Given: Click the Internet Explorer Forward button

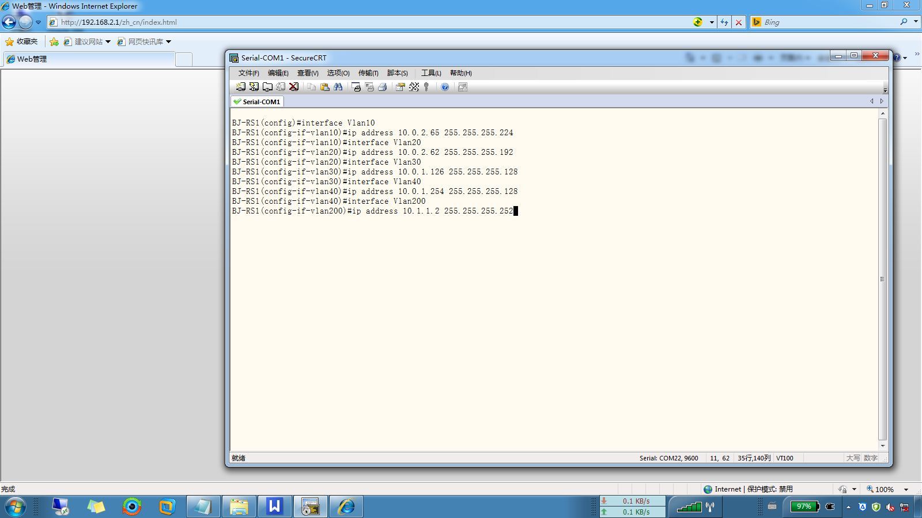Looking at the screenshot, I should click(x=25, y=22).
